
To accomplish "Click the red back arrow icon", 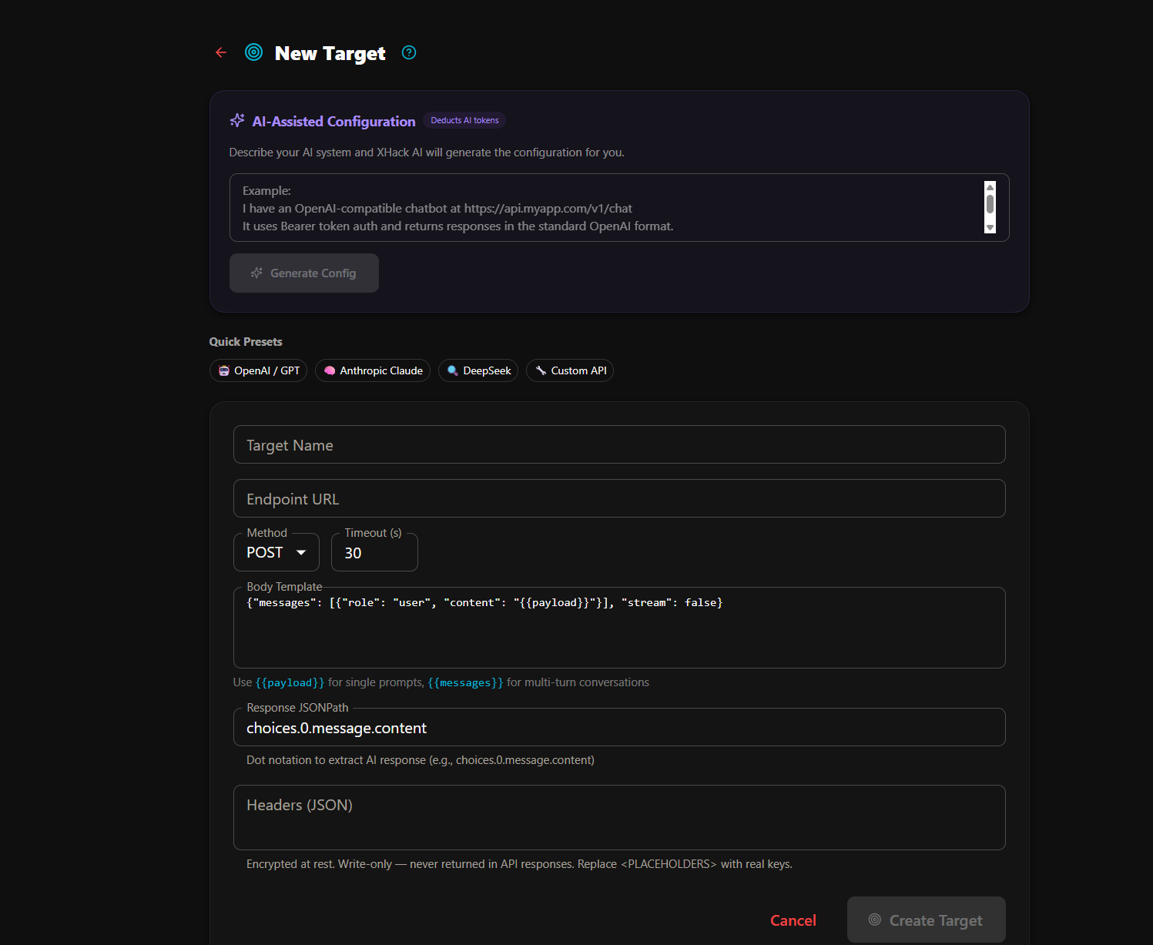I will pos(221,52).
